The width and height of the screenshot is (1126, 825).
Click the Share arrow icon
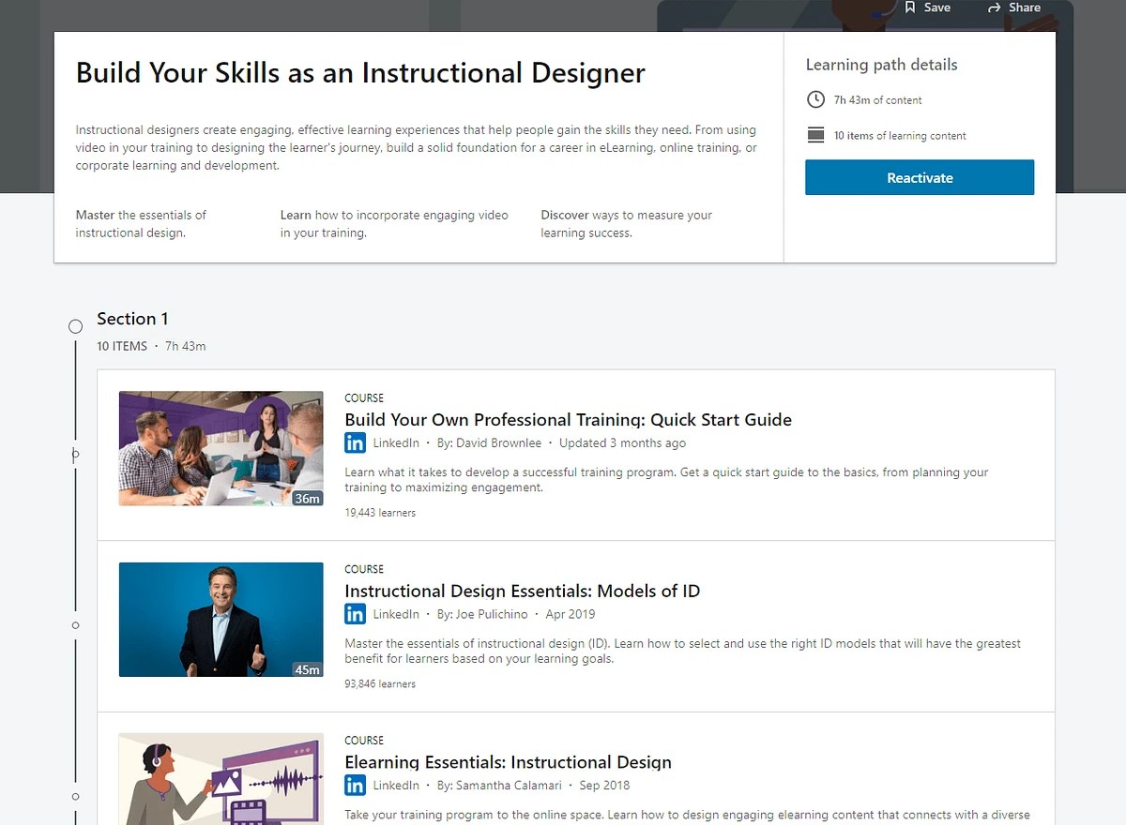tap(994, 7)
